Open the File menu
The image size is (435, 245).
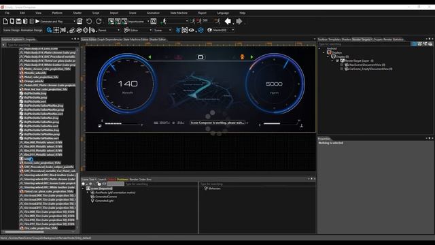pos(7,13)
